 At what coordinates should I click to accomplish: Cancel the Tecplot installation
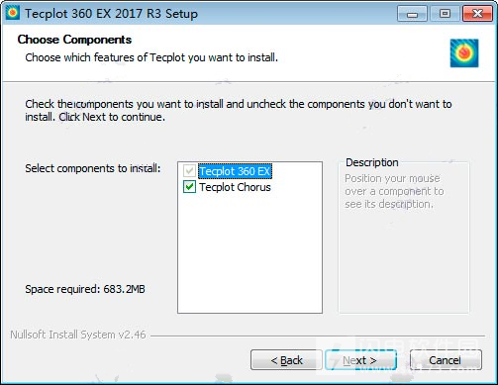(446, 360)
